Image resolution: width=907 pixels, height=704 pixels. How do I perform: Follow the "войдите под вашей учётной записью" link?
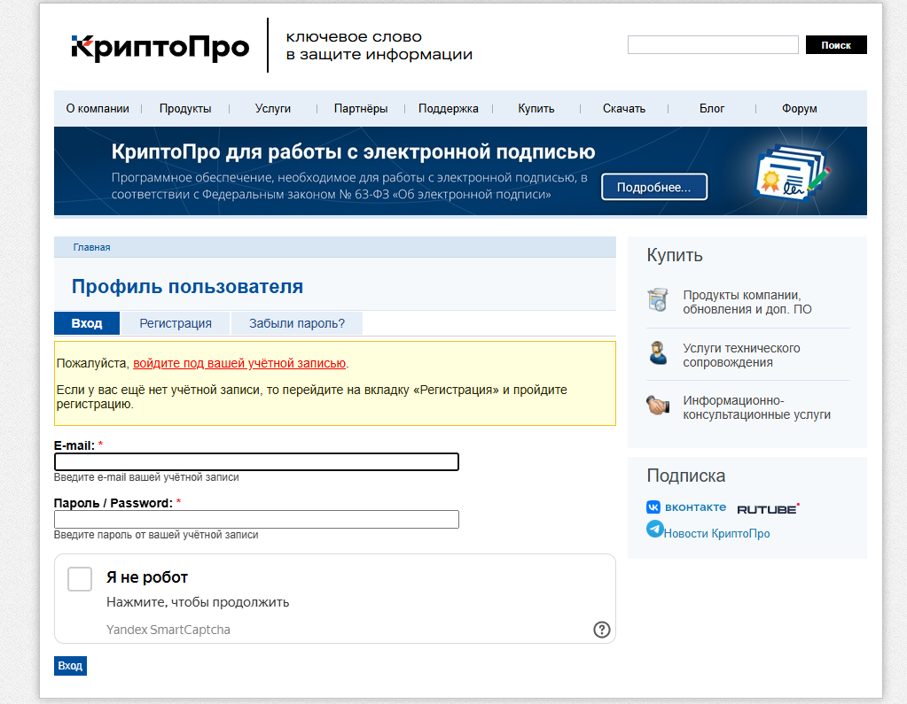(x=239, y=363)
